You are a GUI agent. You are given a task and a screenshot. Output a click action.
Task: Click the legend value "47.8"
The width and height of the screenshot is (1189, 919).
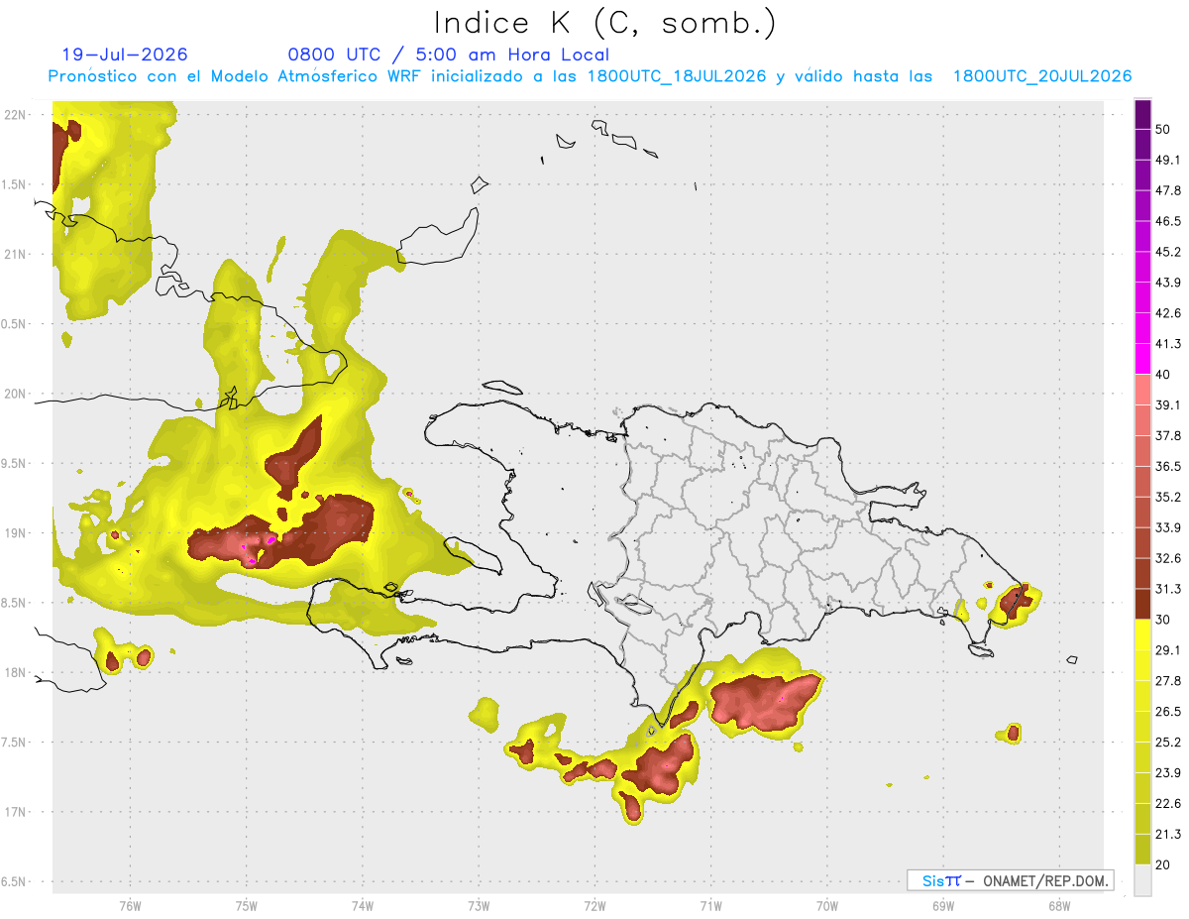tap(1167, 190)
